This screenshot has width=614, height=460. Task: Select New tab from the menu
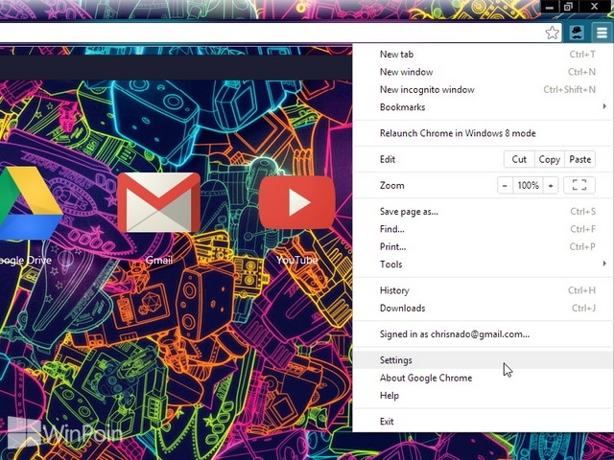484,55
